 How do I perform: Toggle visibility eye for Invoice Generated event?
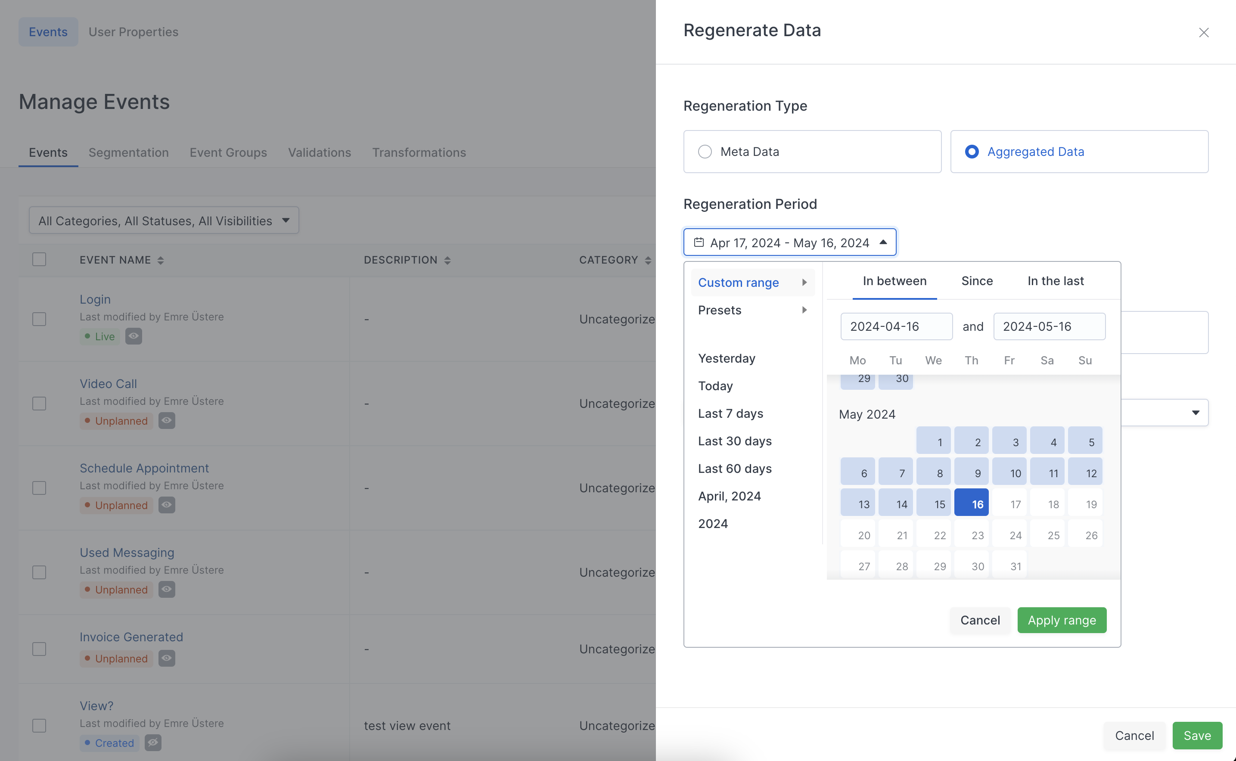coord(167,658)
